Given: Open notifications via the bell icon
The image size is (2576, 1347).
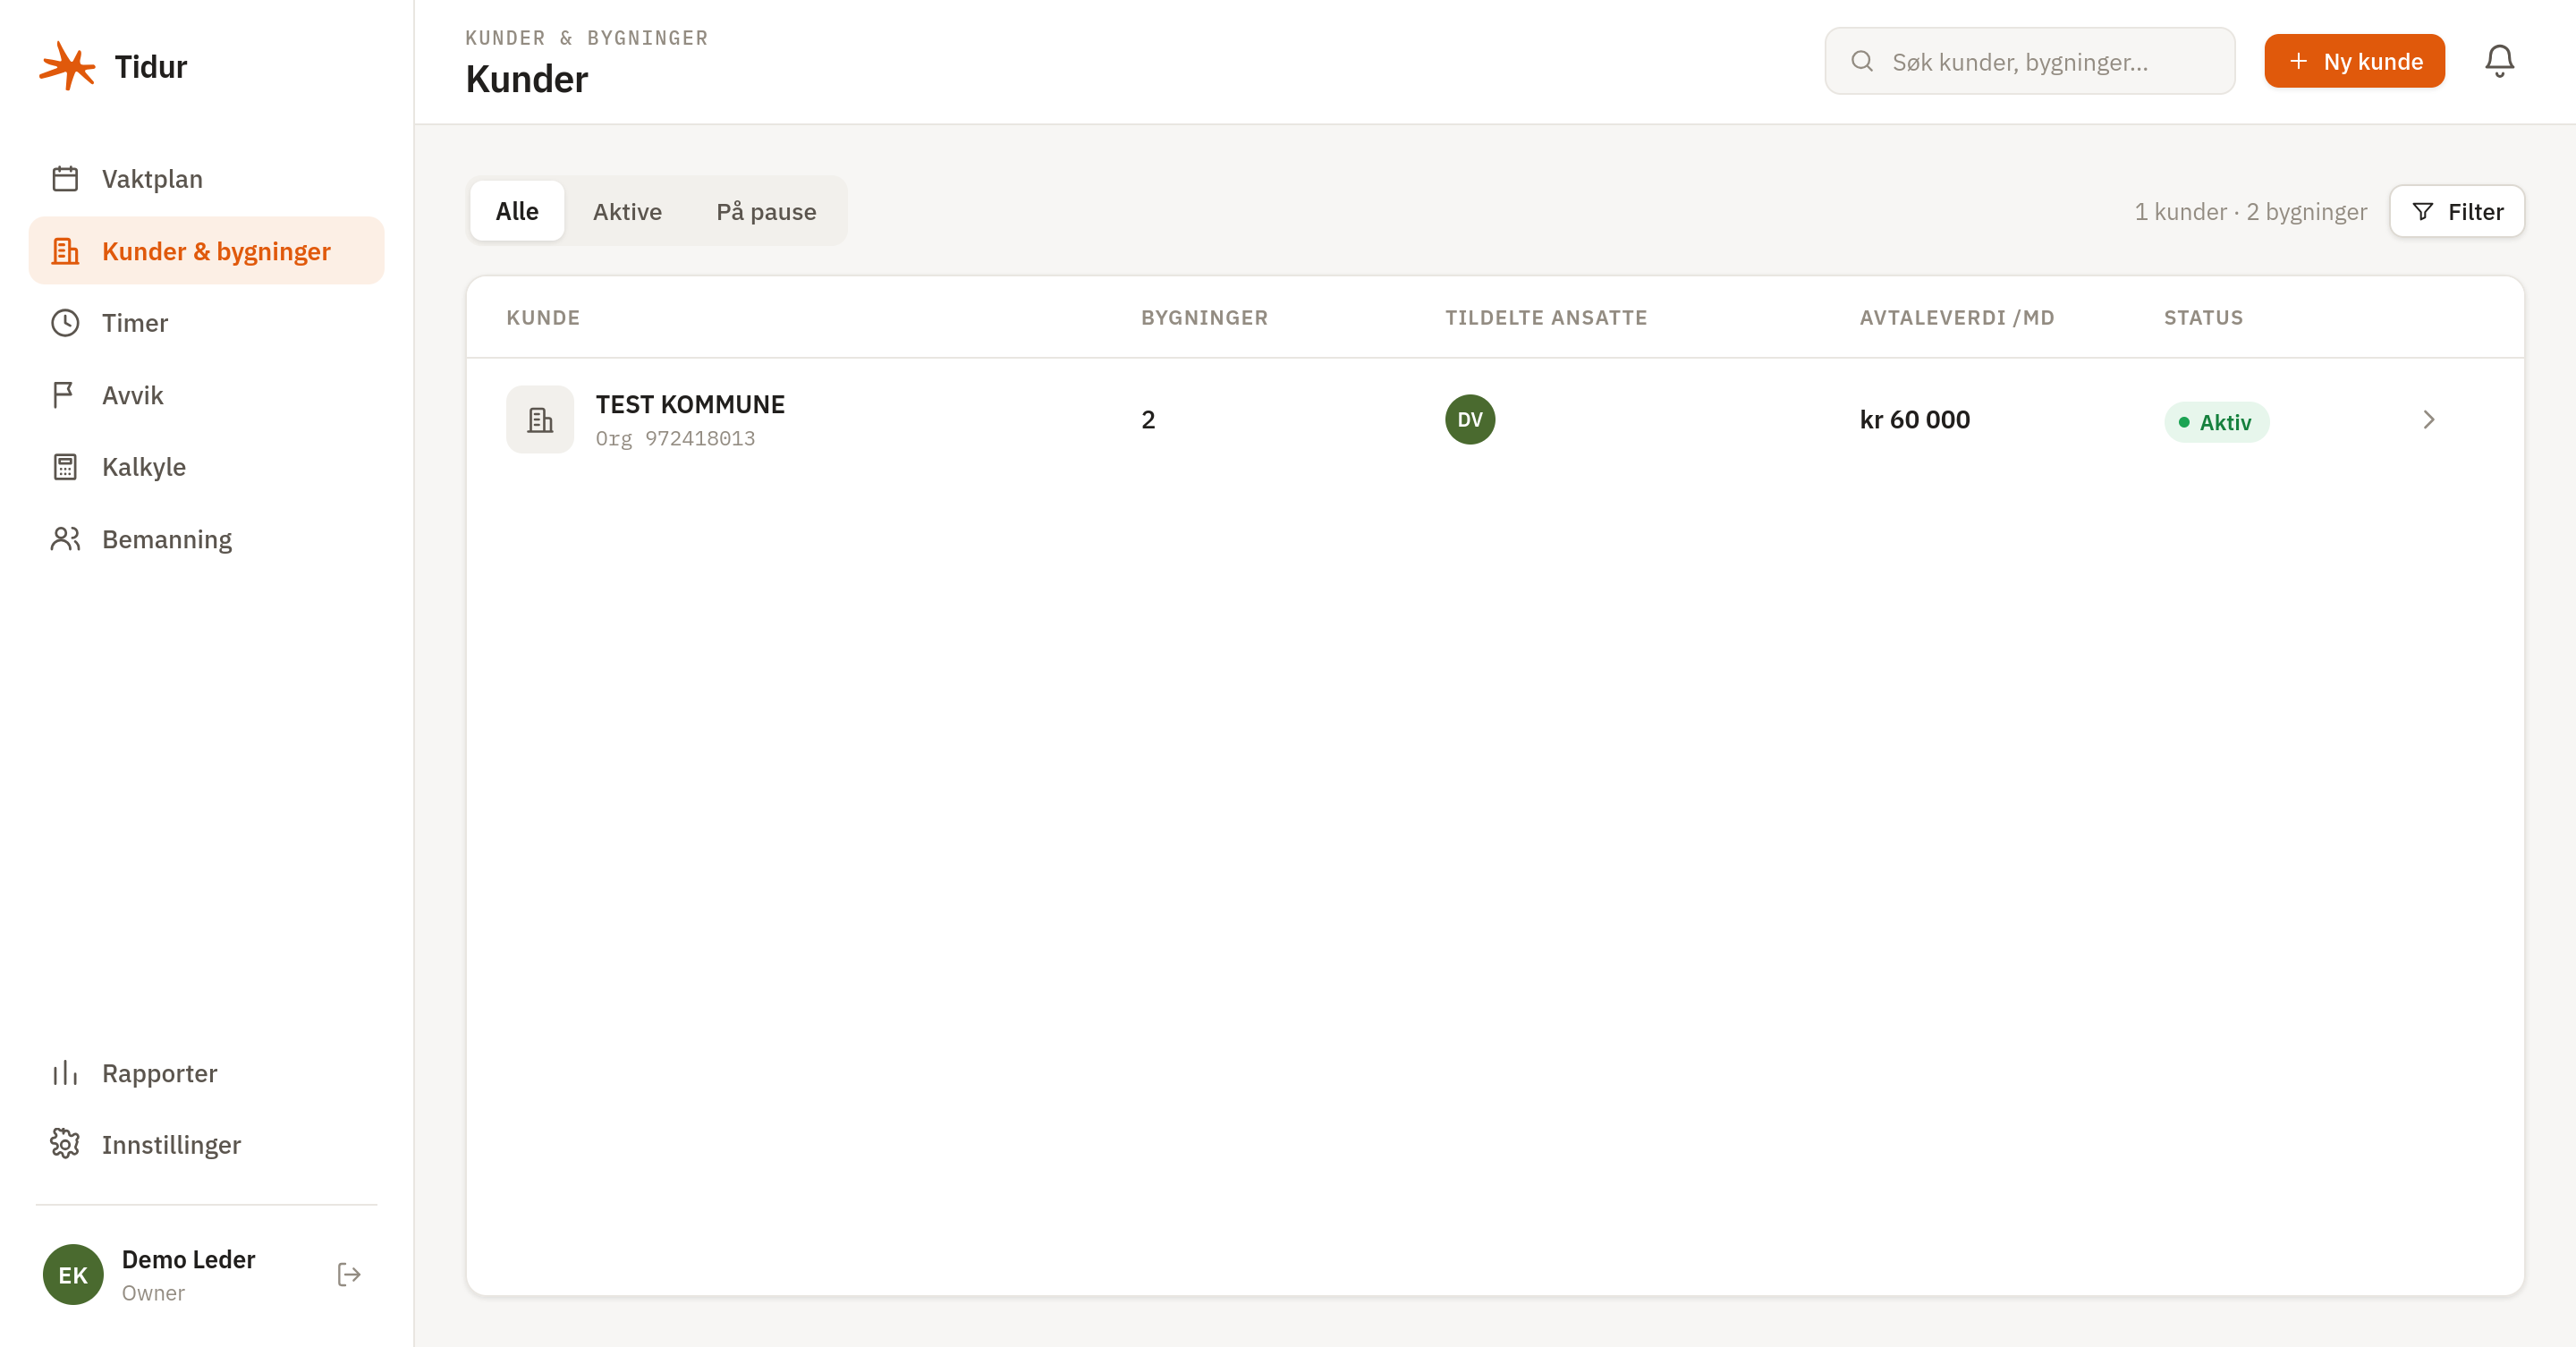Looking at the screenshot, I should (x=2499, y=61).
